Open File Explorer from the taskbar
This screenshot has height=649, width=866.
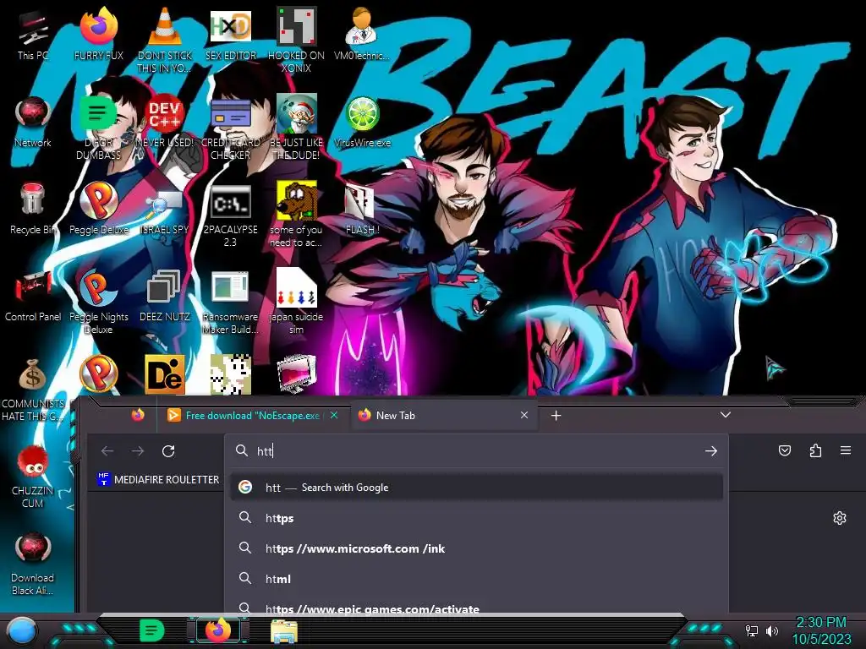[284, 631]
